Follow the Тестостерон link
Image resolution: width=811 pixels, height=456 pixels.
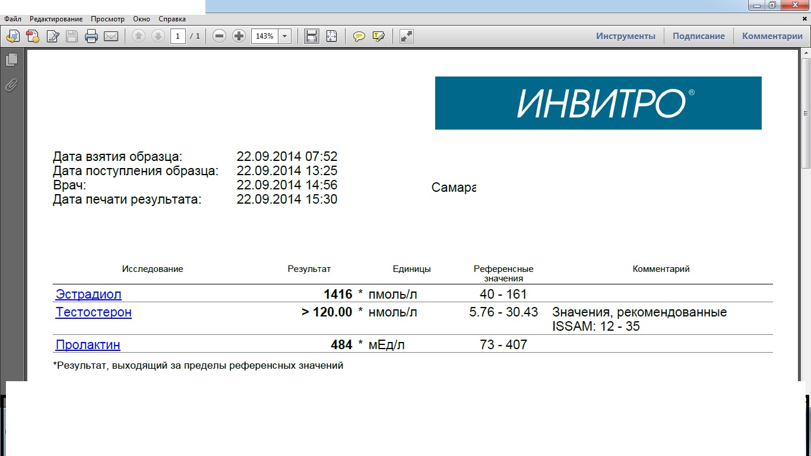click(93, 312)
